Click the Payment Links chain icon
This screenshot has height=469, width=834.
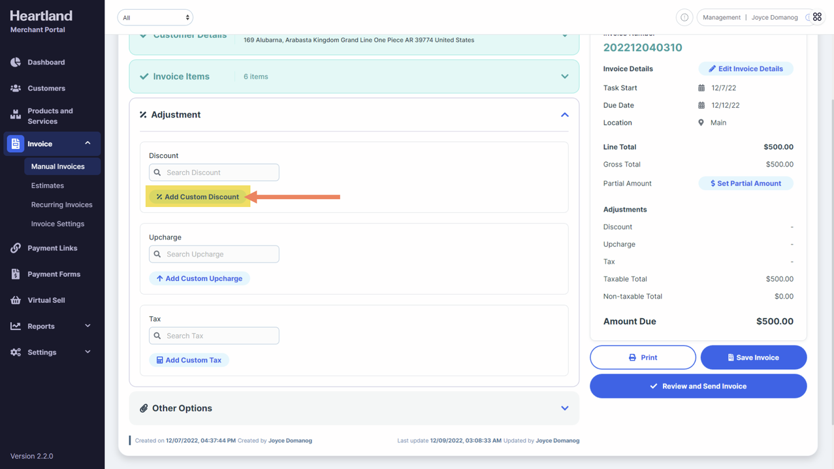point(16,248)
